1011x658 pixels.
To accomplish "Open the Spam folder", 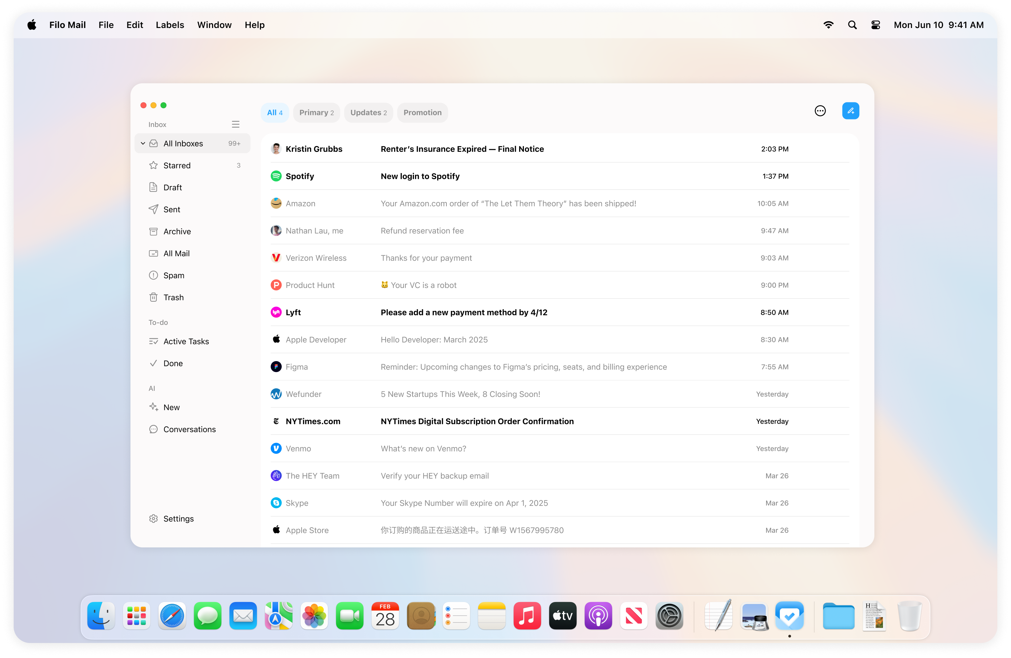I will pos(174,275).
